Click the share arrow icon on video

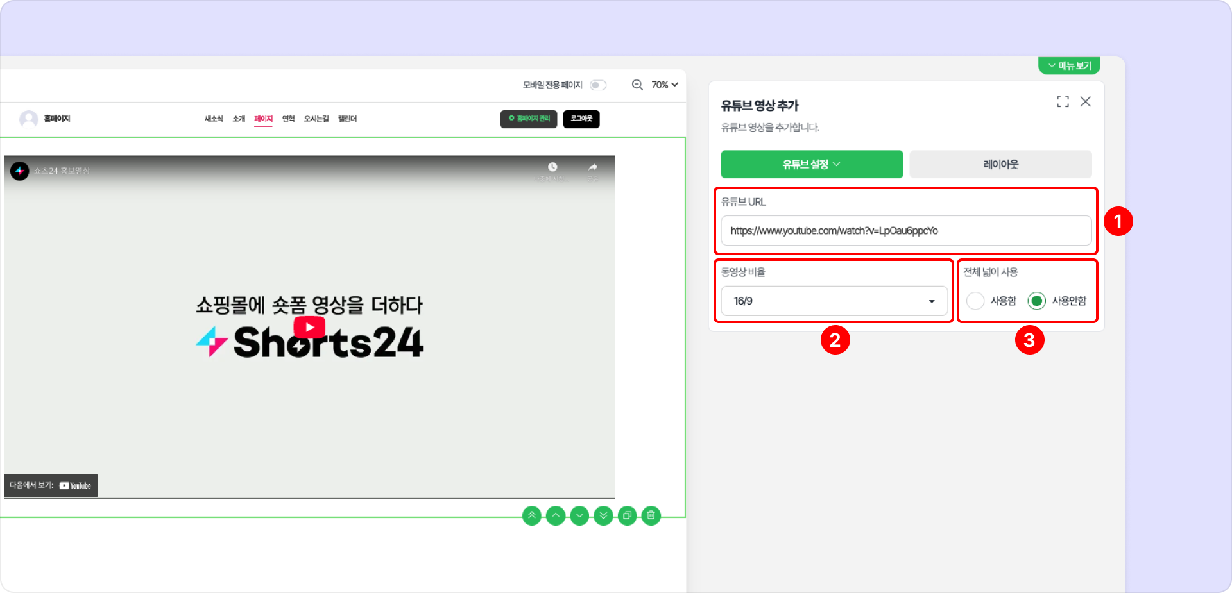click(x=593, y=167)
